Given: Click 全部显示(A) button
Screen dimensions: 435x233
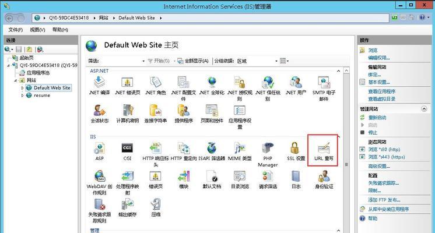Looking at the screenshot, I should click(193, 61).
